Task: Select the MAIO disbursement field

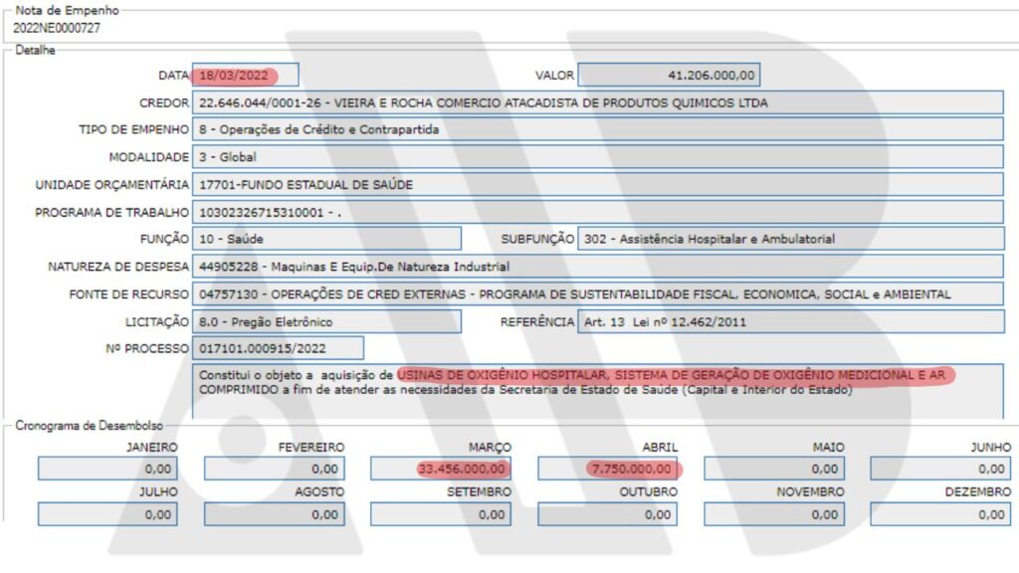Action: (x=774, y=469)
